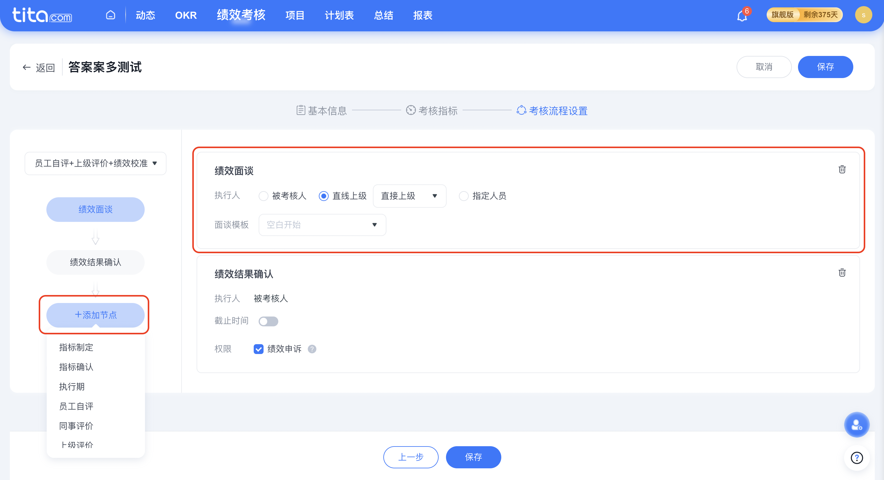Viewport: 884px width, 480px height.
Task: Open the OKR nav tab
Action: (x=186, y=15)
